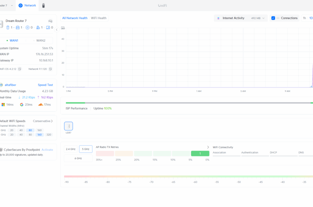Click the chart icon above the graph axis

click(63, 28)
